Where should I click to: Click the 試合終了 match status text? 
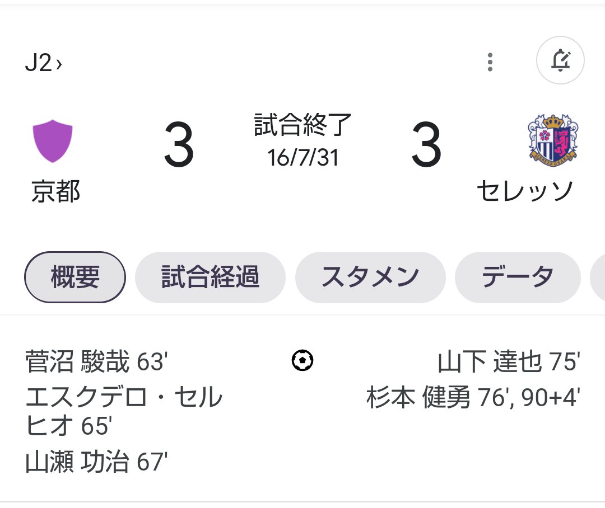click(302, 125)
